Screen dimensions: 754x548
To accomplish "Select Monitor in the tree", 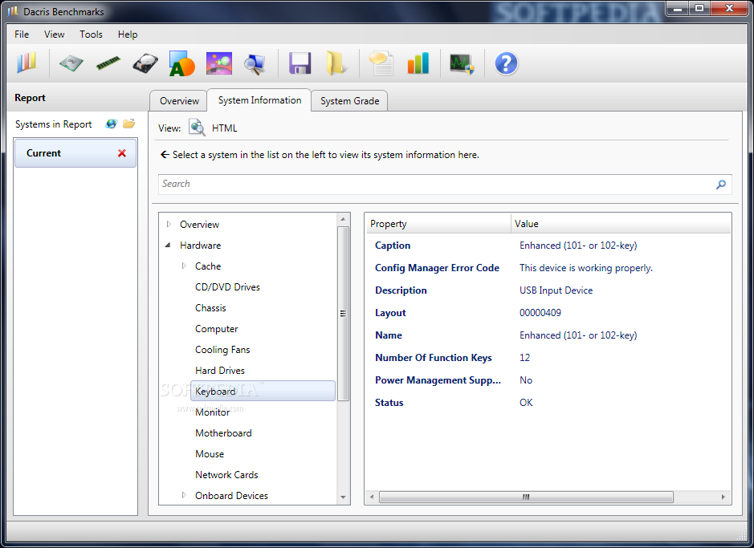I will (x=212, y=412).
